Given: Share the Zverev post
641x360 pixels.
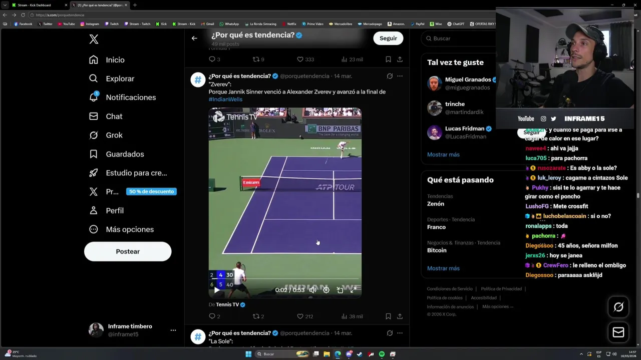Looking at the screenshot, I should (400, 316).
